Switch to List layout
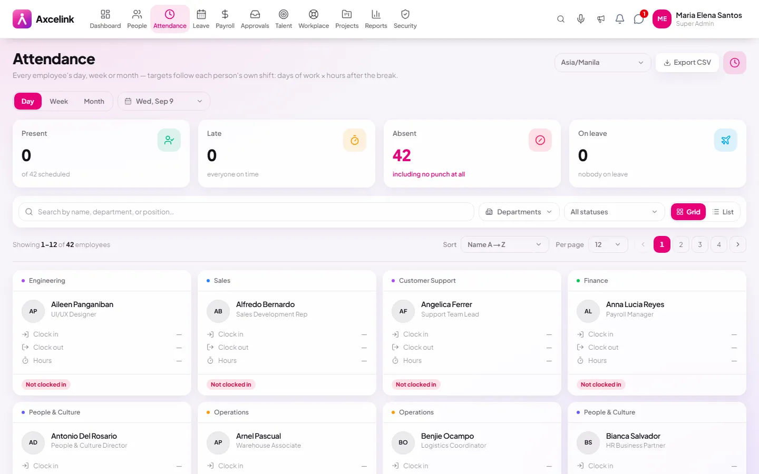Viewport: 759px width, 474px height. coord(723,212)
